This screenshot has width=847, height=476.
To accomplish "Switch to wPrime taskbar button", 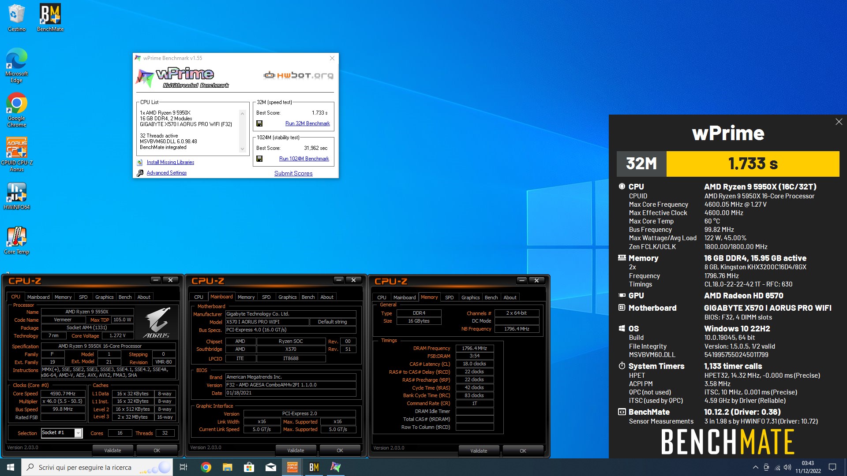I will click(335, 467).
